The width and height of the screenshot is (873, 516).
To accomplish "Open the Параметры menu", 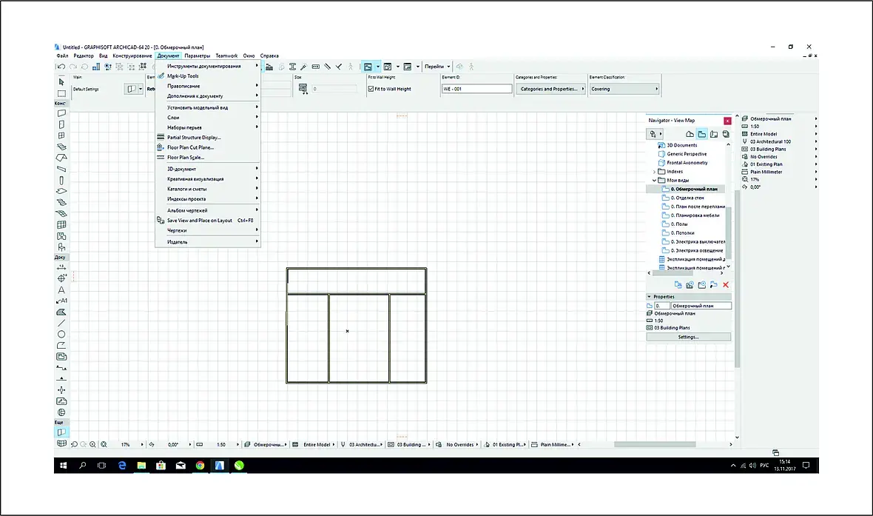I will click(x=198, y=56).
